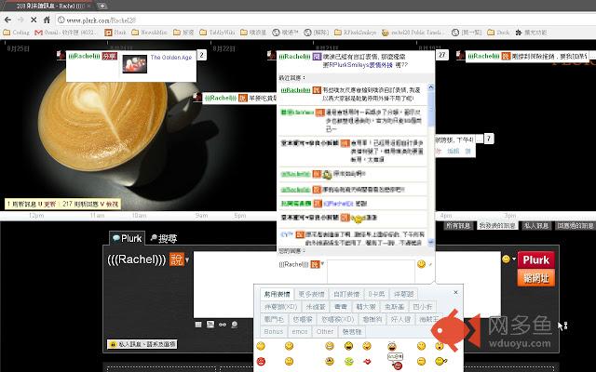Open response count 27 badge

442,55
